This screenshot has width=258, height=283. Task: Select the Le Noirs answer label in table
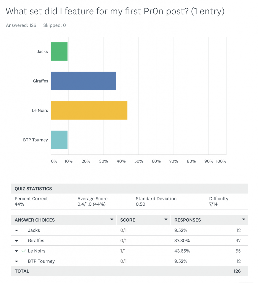click(x=37, y=251)
